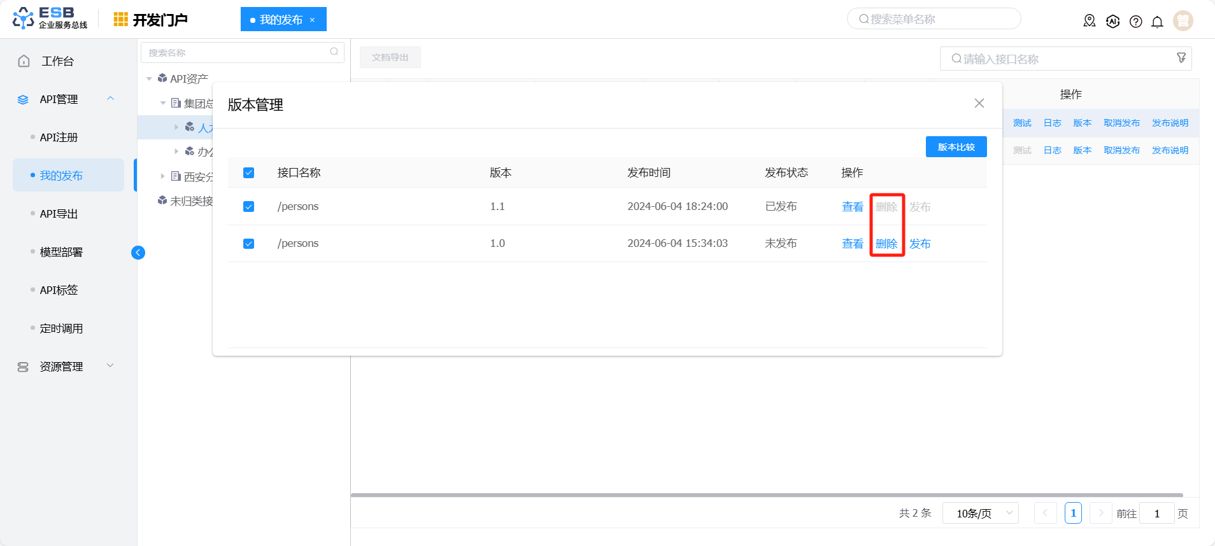This screenshot has width=1215, height=546.
Task: Focus the 请输入接口名称 search field
Action: (x=1065, y=59)
